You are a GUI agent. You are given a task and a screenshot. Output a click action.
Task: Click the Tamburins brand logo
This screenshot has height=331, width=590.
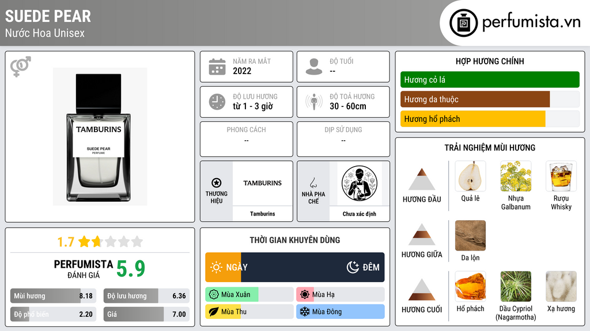[262, 183]
